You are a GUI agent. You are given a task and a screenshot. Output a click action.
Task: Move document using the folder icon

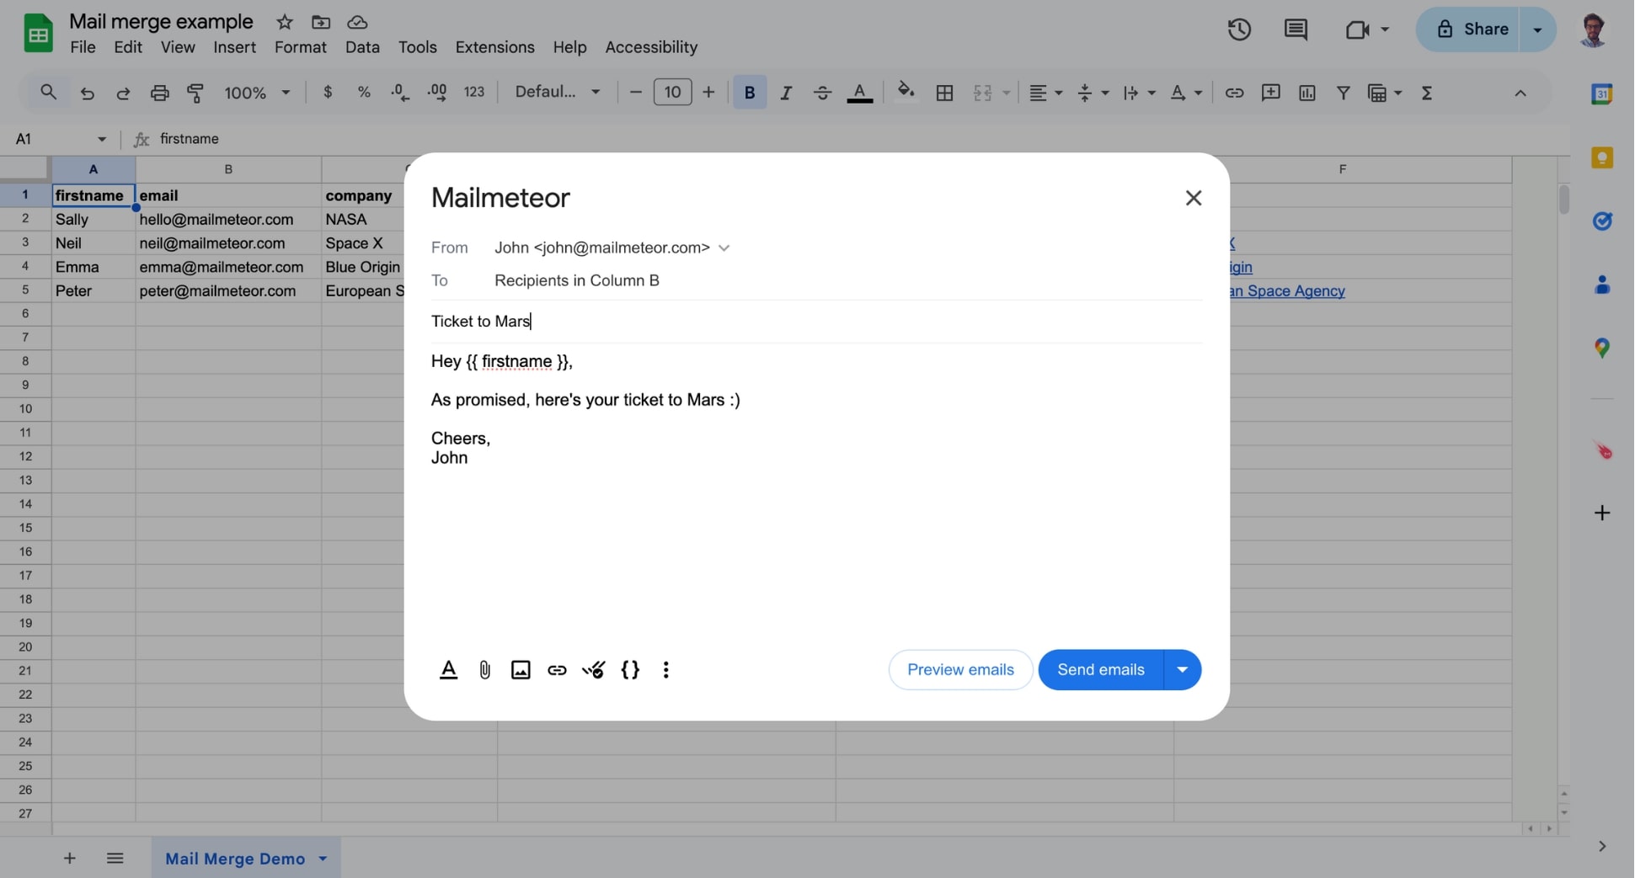[320, 22]
